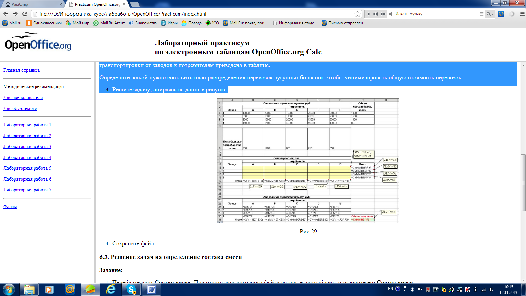Click the speaker icon in music search bar
Screen dimensions: 526x296
point(392,14)
